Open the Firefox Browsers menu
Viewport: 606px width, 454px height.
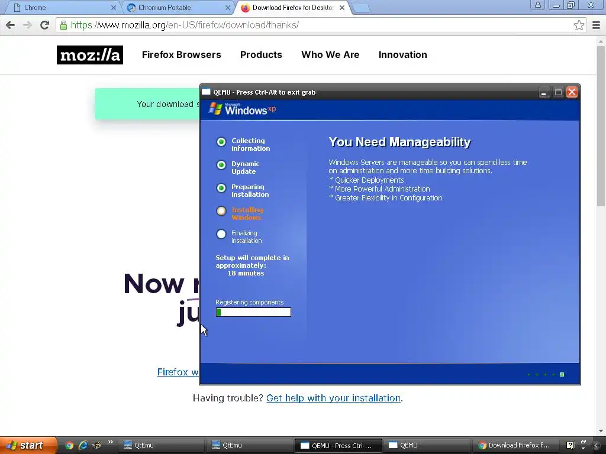pyautogui.click(x=181, y=55)
